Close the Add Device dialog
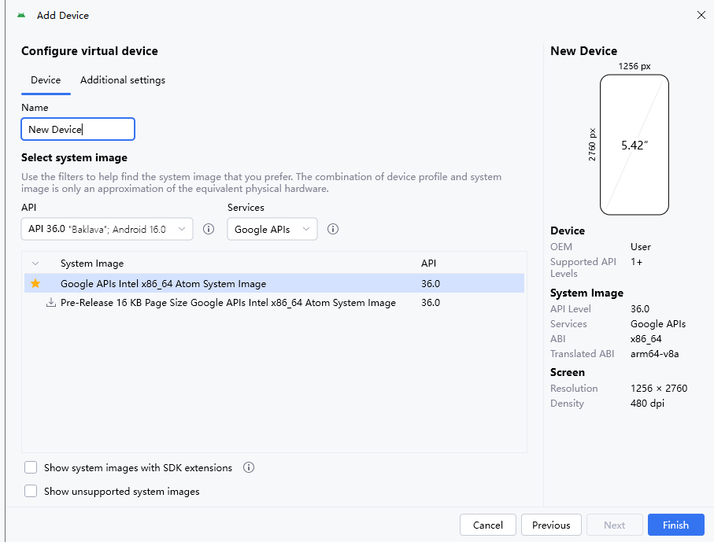The image size is (714, 542). (x=701, y=15)
